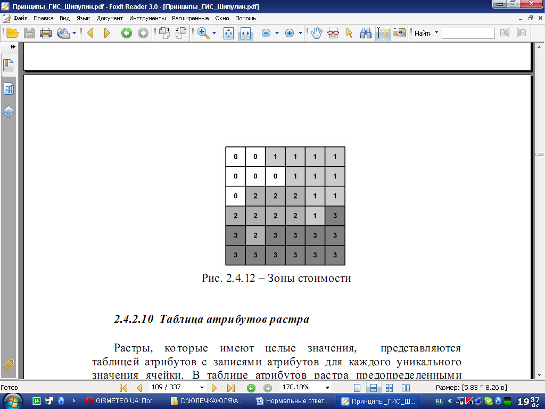
Task: Select the Snapshot camera tool
Action: tap(399, 33)
